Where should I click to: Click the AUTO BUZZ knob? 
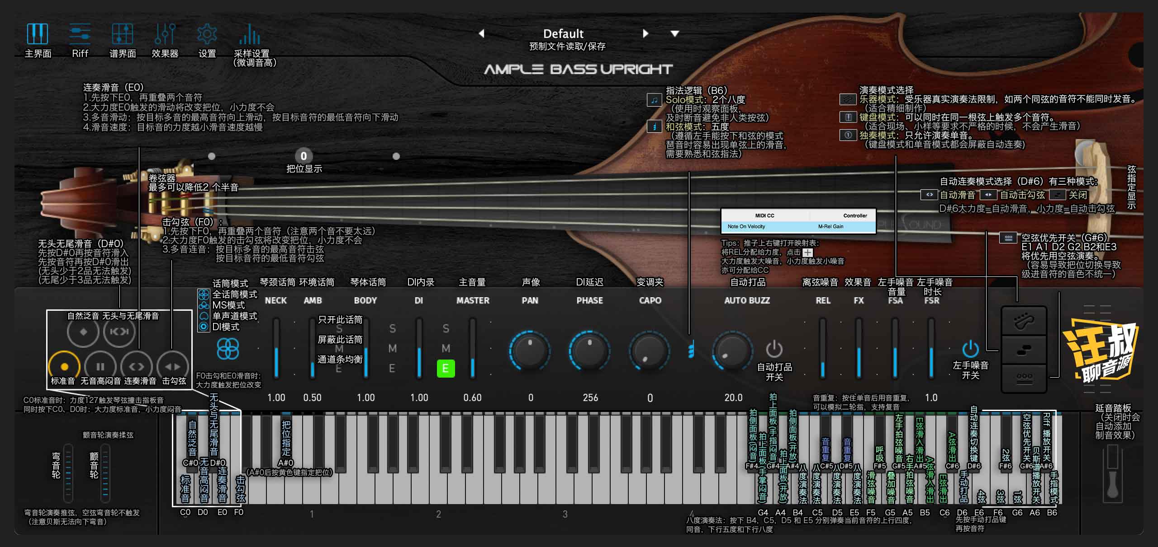point(733,351)
